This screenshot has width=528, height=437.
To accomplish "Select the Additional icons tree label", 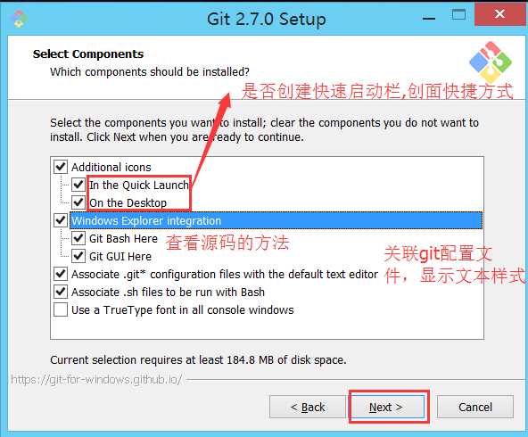I will coord(111,168).
